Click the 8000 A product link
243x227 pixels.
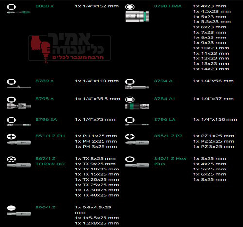[45, 6]
